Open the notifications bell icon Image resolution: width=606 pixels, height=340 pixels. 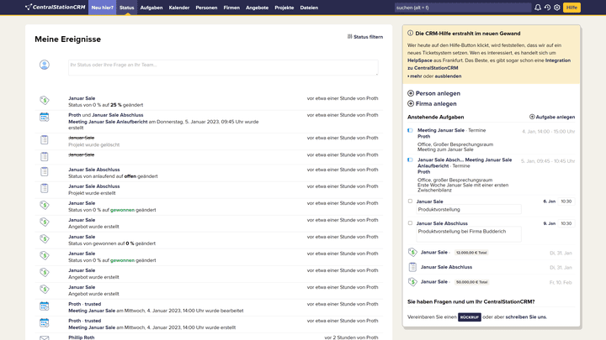click(x=538, y=8)
